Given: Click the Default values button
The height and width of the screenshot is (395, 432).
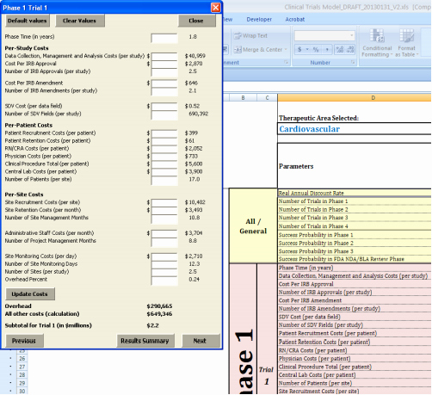Looking at the screenshot, I should click(28, 21).
